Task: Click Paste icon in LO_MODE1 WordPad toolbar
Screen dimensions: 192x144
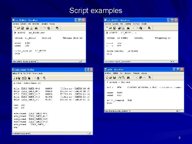Action: pyautogui.click(x=141, y=28)
